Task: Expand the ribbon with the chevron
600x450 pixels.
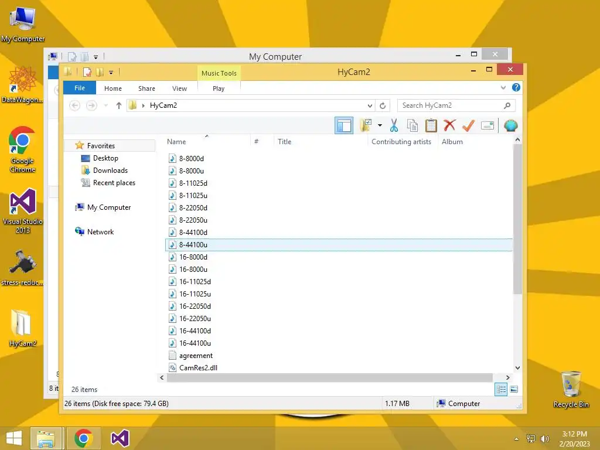Action: (503, 88)
